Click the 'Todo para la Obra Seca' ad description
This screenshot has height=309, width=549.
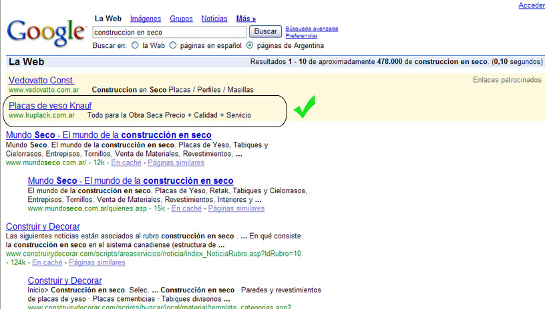coord(169,115)
